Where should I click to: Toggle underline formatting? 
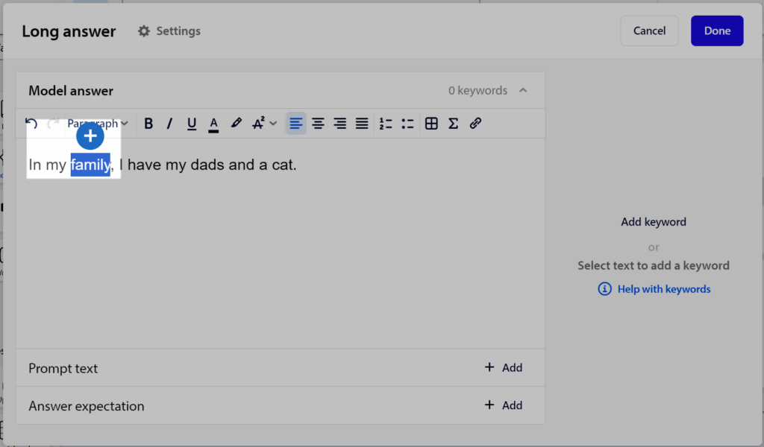192,124
